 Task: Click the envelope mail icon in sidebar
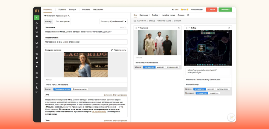coord(37,36)
